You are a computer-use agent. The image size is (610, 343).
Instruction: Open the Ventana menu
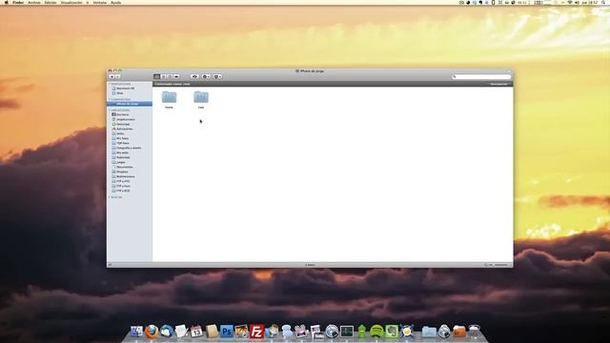99,2
